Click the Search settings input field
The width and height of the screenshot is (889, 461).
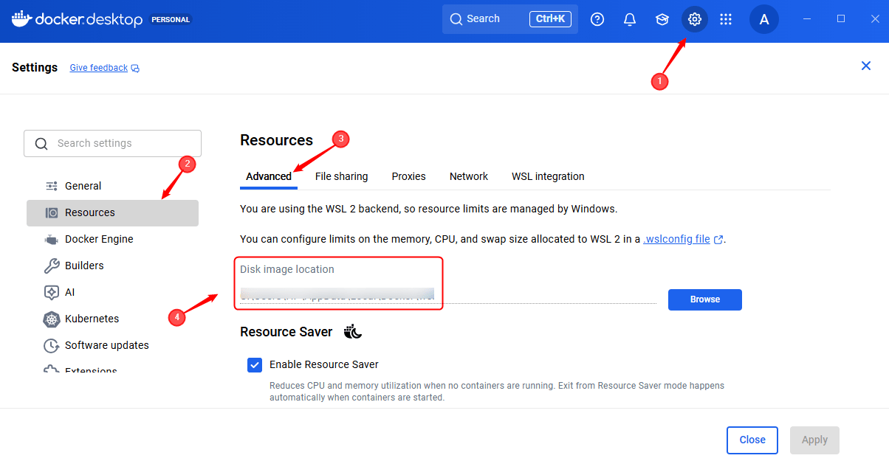pyautogui.click(x=112, y=143)
